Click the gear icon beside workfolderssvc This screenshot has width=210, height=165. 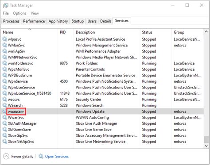pyautogui.click(x=5, y=63)
